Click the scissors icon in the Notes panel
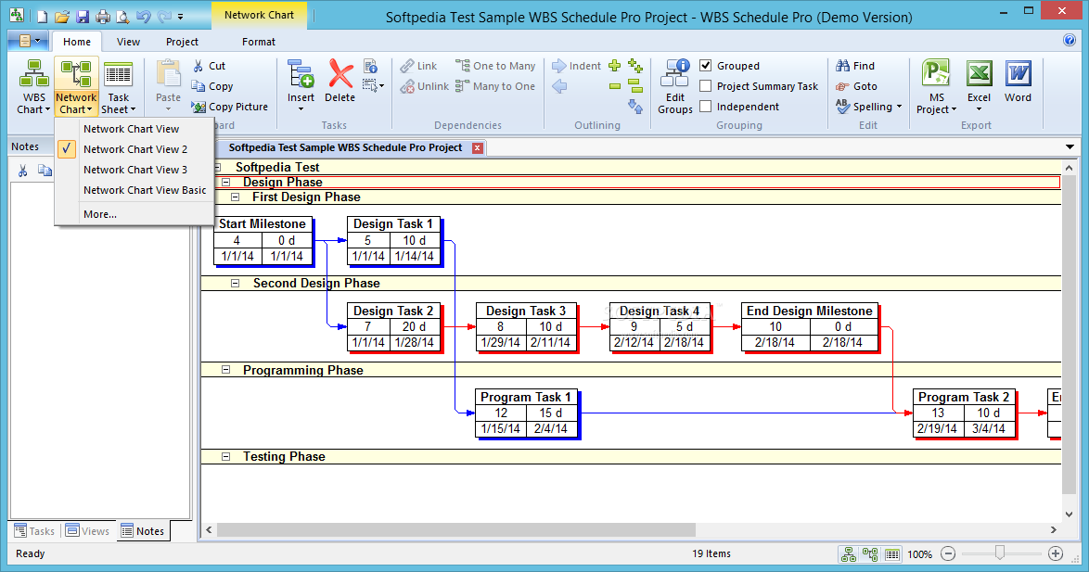The height and width of the screenshot is (572, 1089). [x=23, y=171]
